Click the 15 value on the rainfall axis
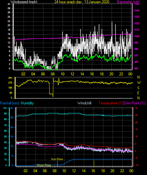 tap(12, 137)
